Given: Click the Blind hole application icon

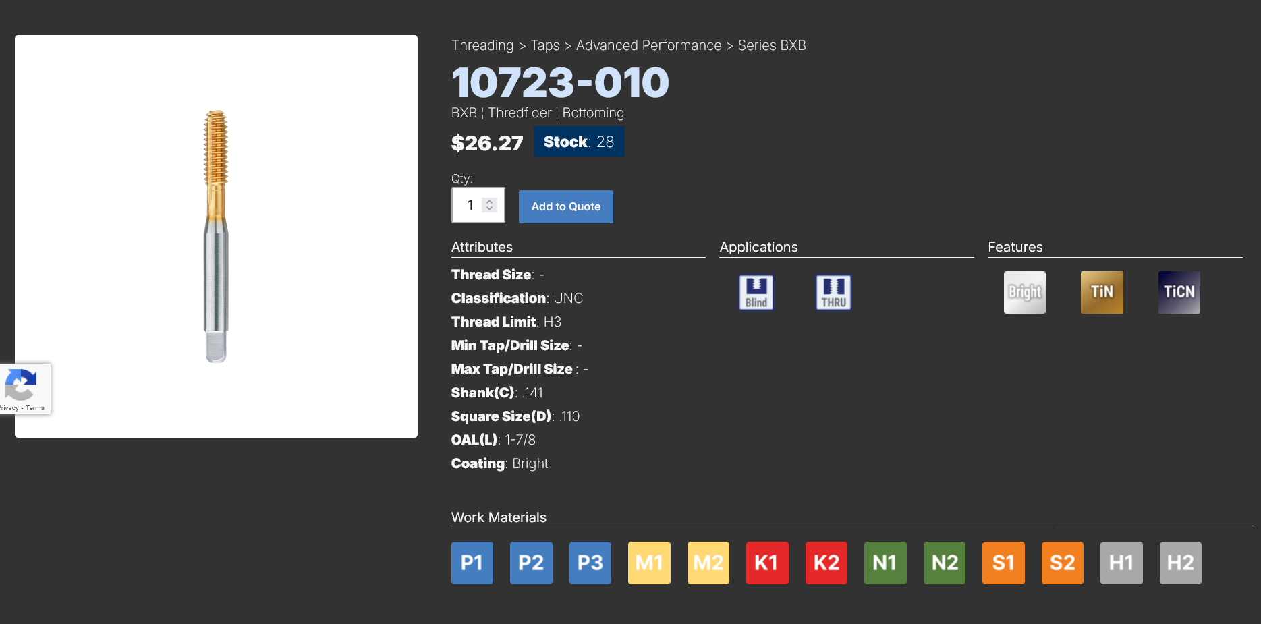Looking at the screenshot, I should point(756,292).
